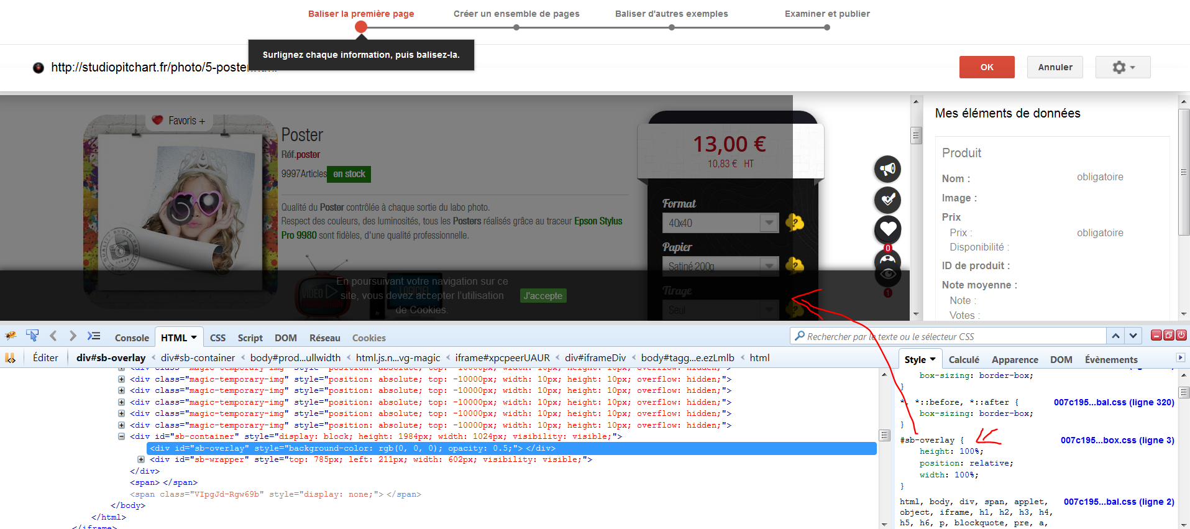Click the Éditer button
1190x529 pixels.
(45, 357)
